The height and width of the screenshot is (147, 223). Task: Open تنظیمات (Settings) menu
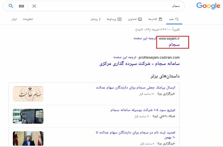[x=28, y=19]
